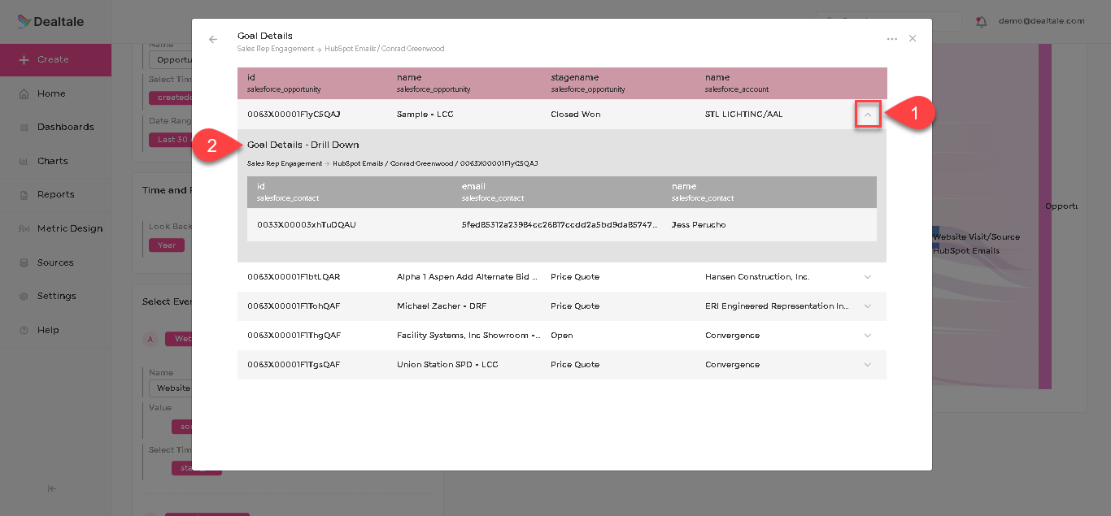This screenshot has height=516, width=1111.
Task: Click opportunity id 0063X00001F1yC5QAJ cell
Action: pyautogui.click(x=294, y=115)
